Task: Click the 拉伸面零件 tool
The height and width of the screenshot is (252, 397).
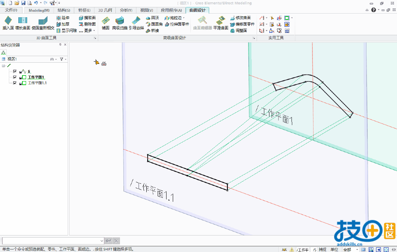Action: 177,24
